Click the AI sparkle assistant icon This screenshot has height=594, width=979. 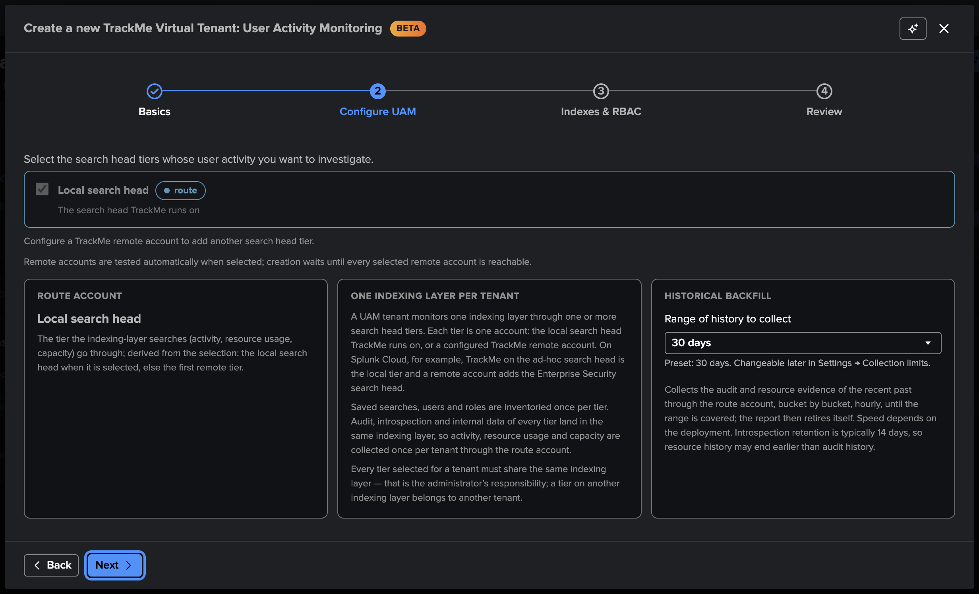[913, 29]
